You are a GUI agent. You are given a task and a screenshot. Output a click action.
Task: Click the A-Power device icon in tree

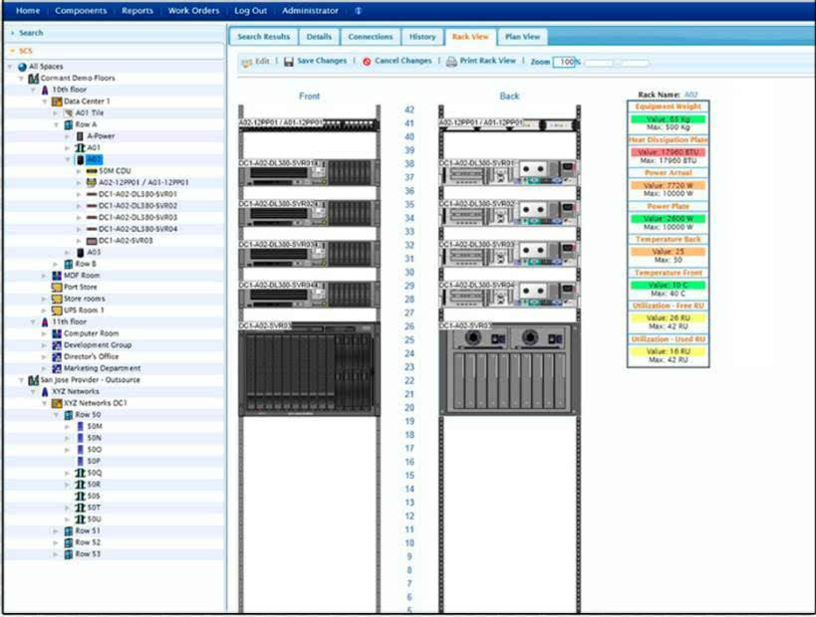(80, 136)
